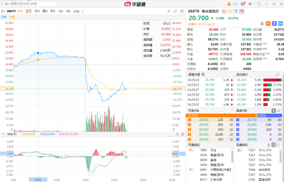
Task: Open the skin theme shirt icon
Action: [250, 4]
